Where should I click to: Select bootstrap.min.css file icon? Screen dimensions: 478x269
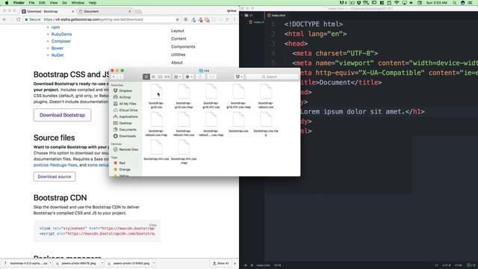(x=156, y=148)
